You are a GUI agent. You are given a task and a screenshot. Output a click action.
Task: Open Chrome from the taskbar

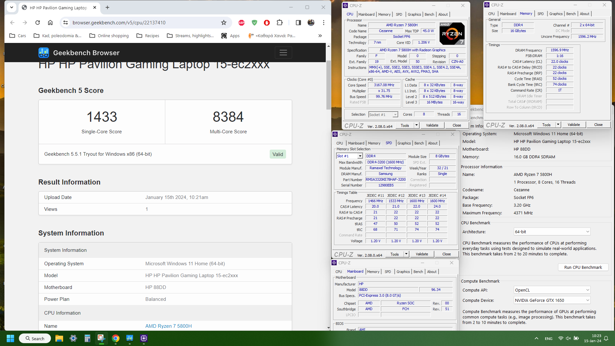tap(116, 338)
